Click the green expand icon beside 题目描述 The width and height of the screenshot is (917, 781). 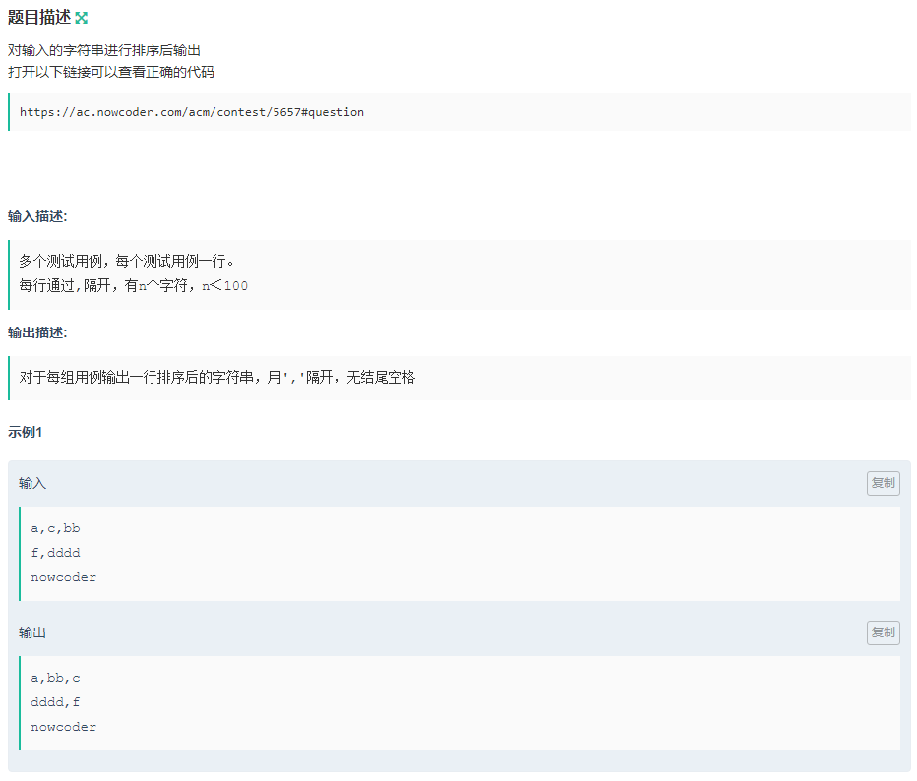[82, 18]
